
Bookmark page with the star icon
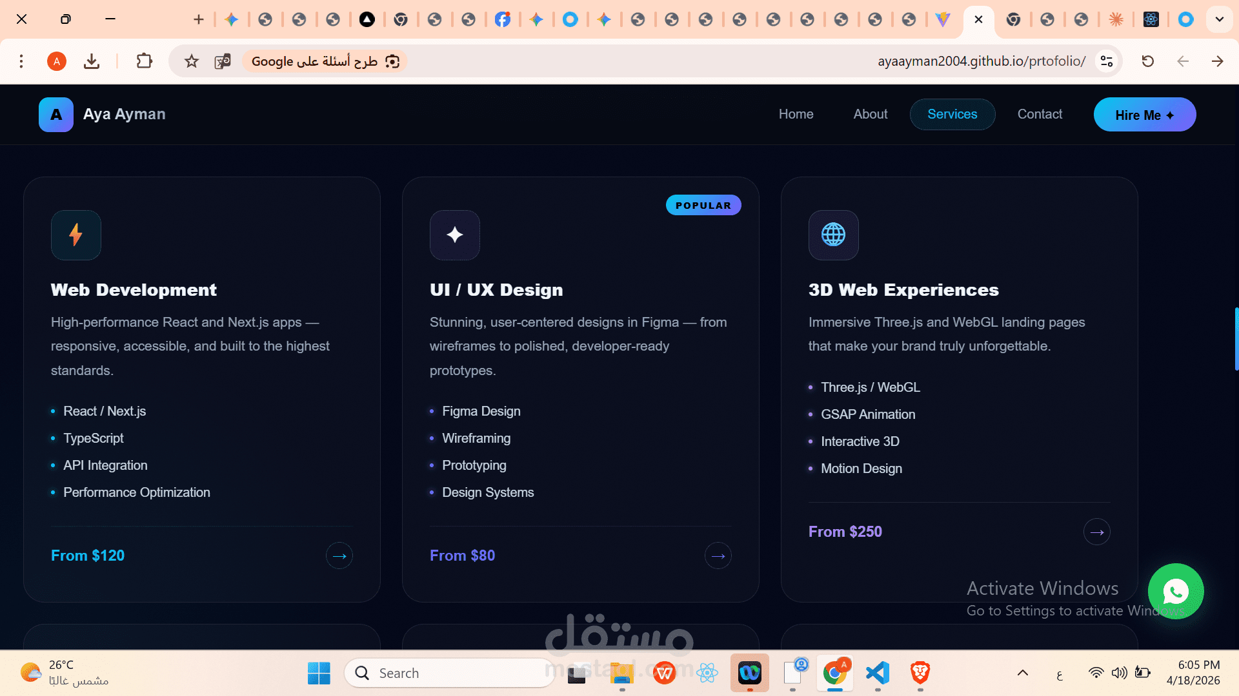click(x=192, y=61)
